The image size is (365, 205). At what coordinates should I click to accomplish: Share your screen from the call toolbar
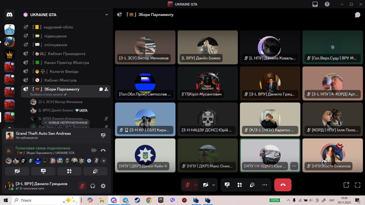click(x=227, y=185)
